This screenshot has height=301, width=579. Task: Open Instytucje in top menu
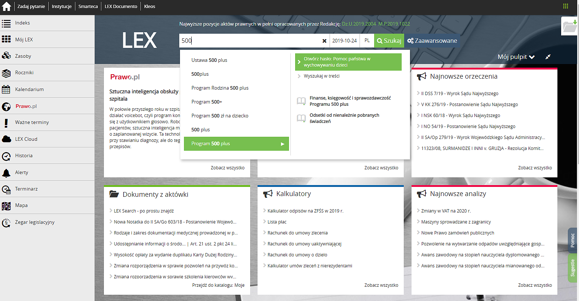(61, 6)
